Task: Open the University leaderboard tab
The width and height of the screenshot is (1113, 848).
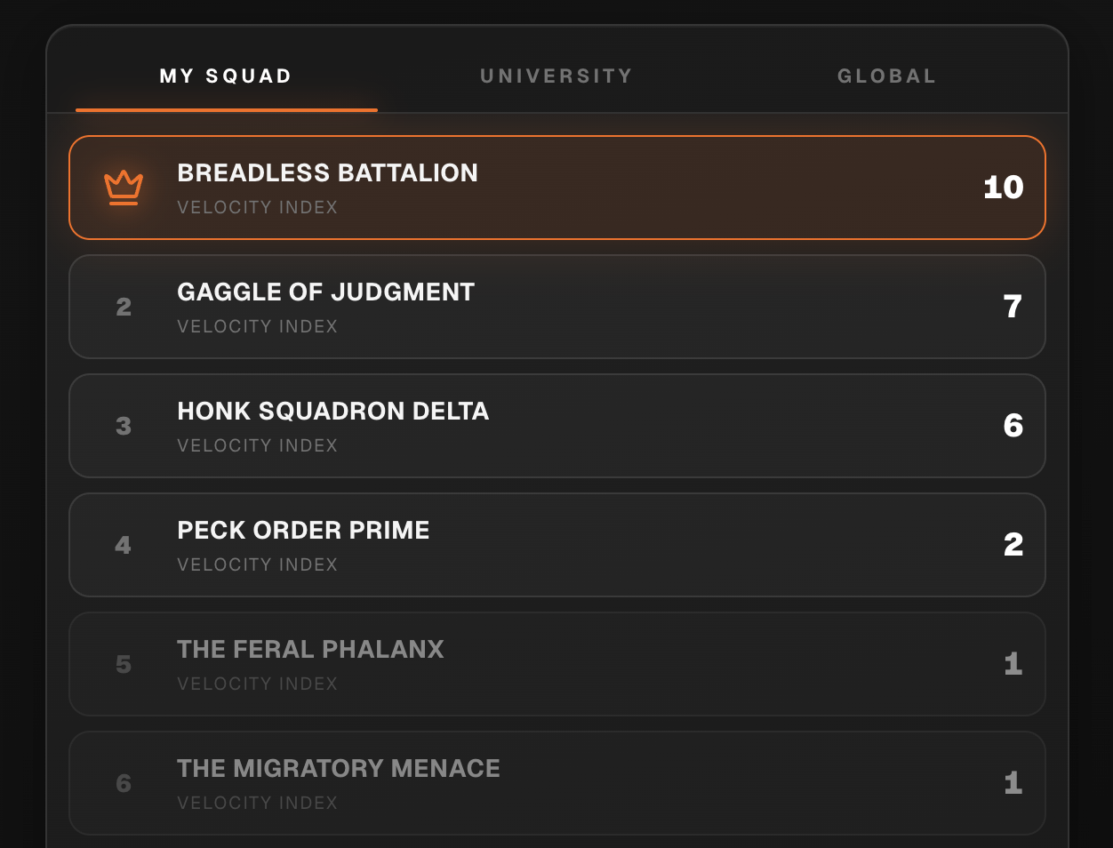Action: click(x=556, y=76)
